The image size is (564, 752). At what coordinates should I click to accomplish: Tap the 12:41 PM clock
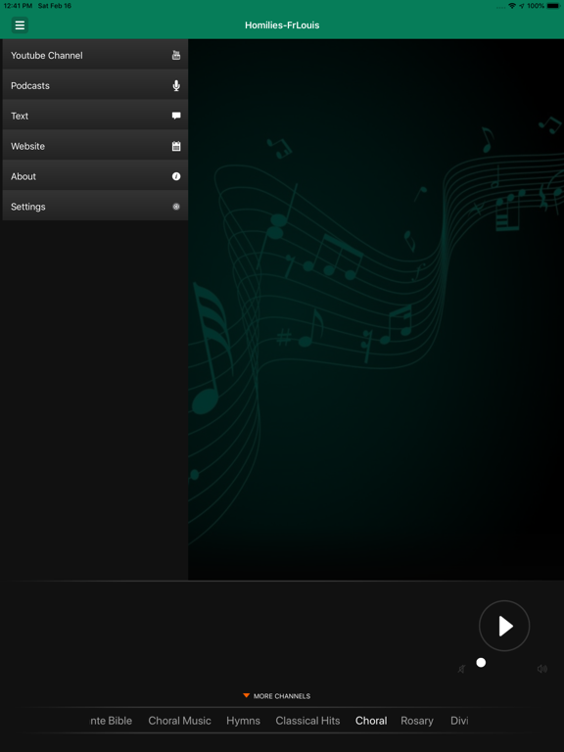pos(18,6)
